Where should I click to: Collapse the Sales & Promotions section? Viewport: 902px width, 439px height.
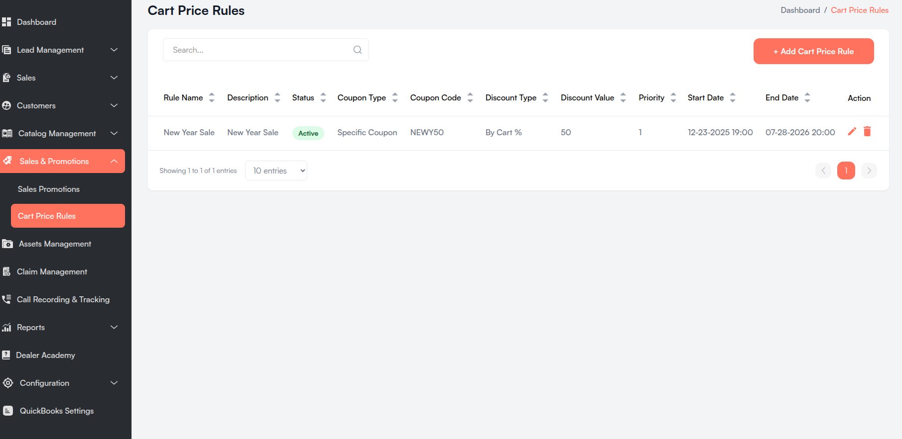114,161
